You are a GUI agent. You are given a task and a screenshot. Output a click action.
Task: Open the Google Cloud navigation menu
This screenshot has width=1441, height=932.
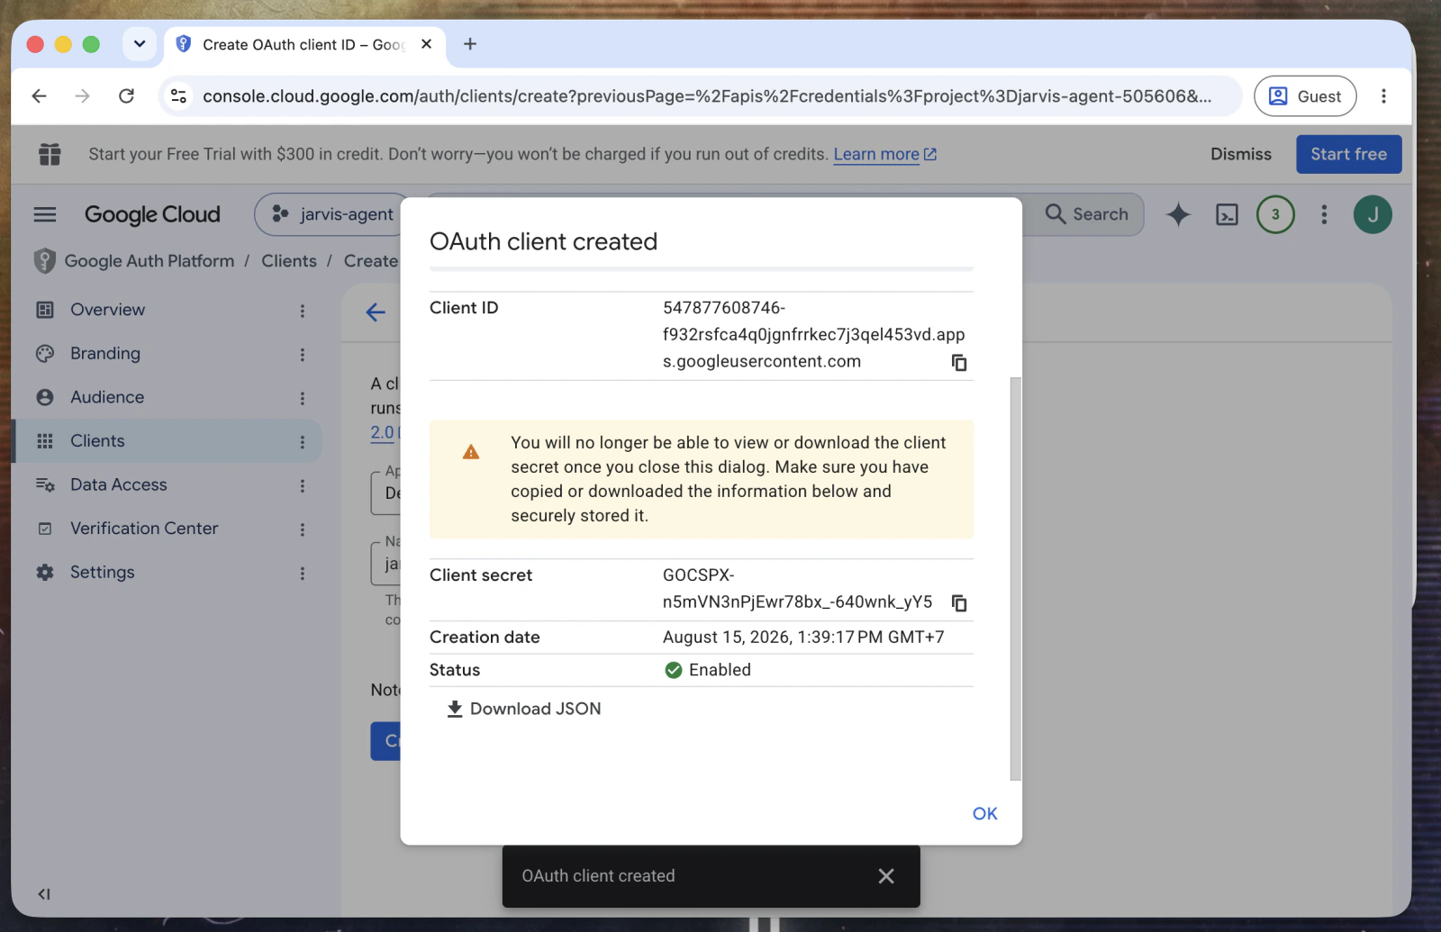pyautogui.click(x=45, y=214)
